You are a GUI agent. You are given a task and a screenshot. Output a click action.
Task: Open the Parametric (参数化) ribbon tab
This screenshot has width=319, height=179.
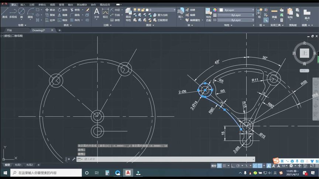42,4
